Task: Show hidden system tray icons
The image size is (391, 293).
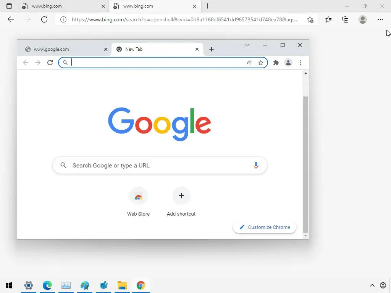Action: pyautogui.click(x=372, y=285)
